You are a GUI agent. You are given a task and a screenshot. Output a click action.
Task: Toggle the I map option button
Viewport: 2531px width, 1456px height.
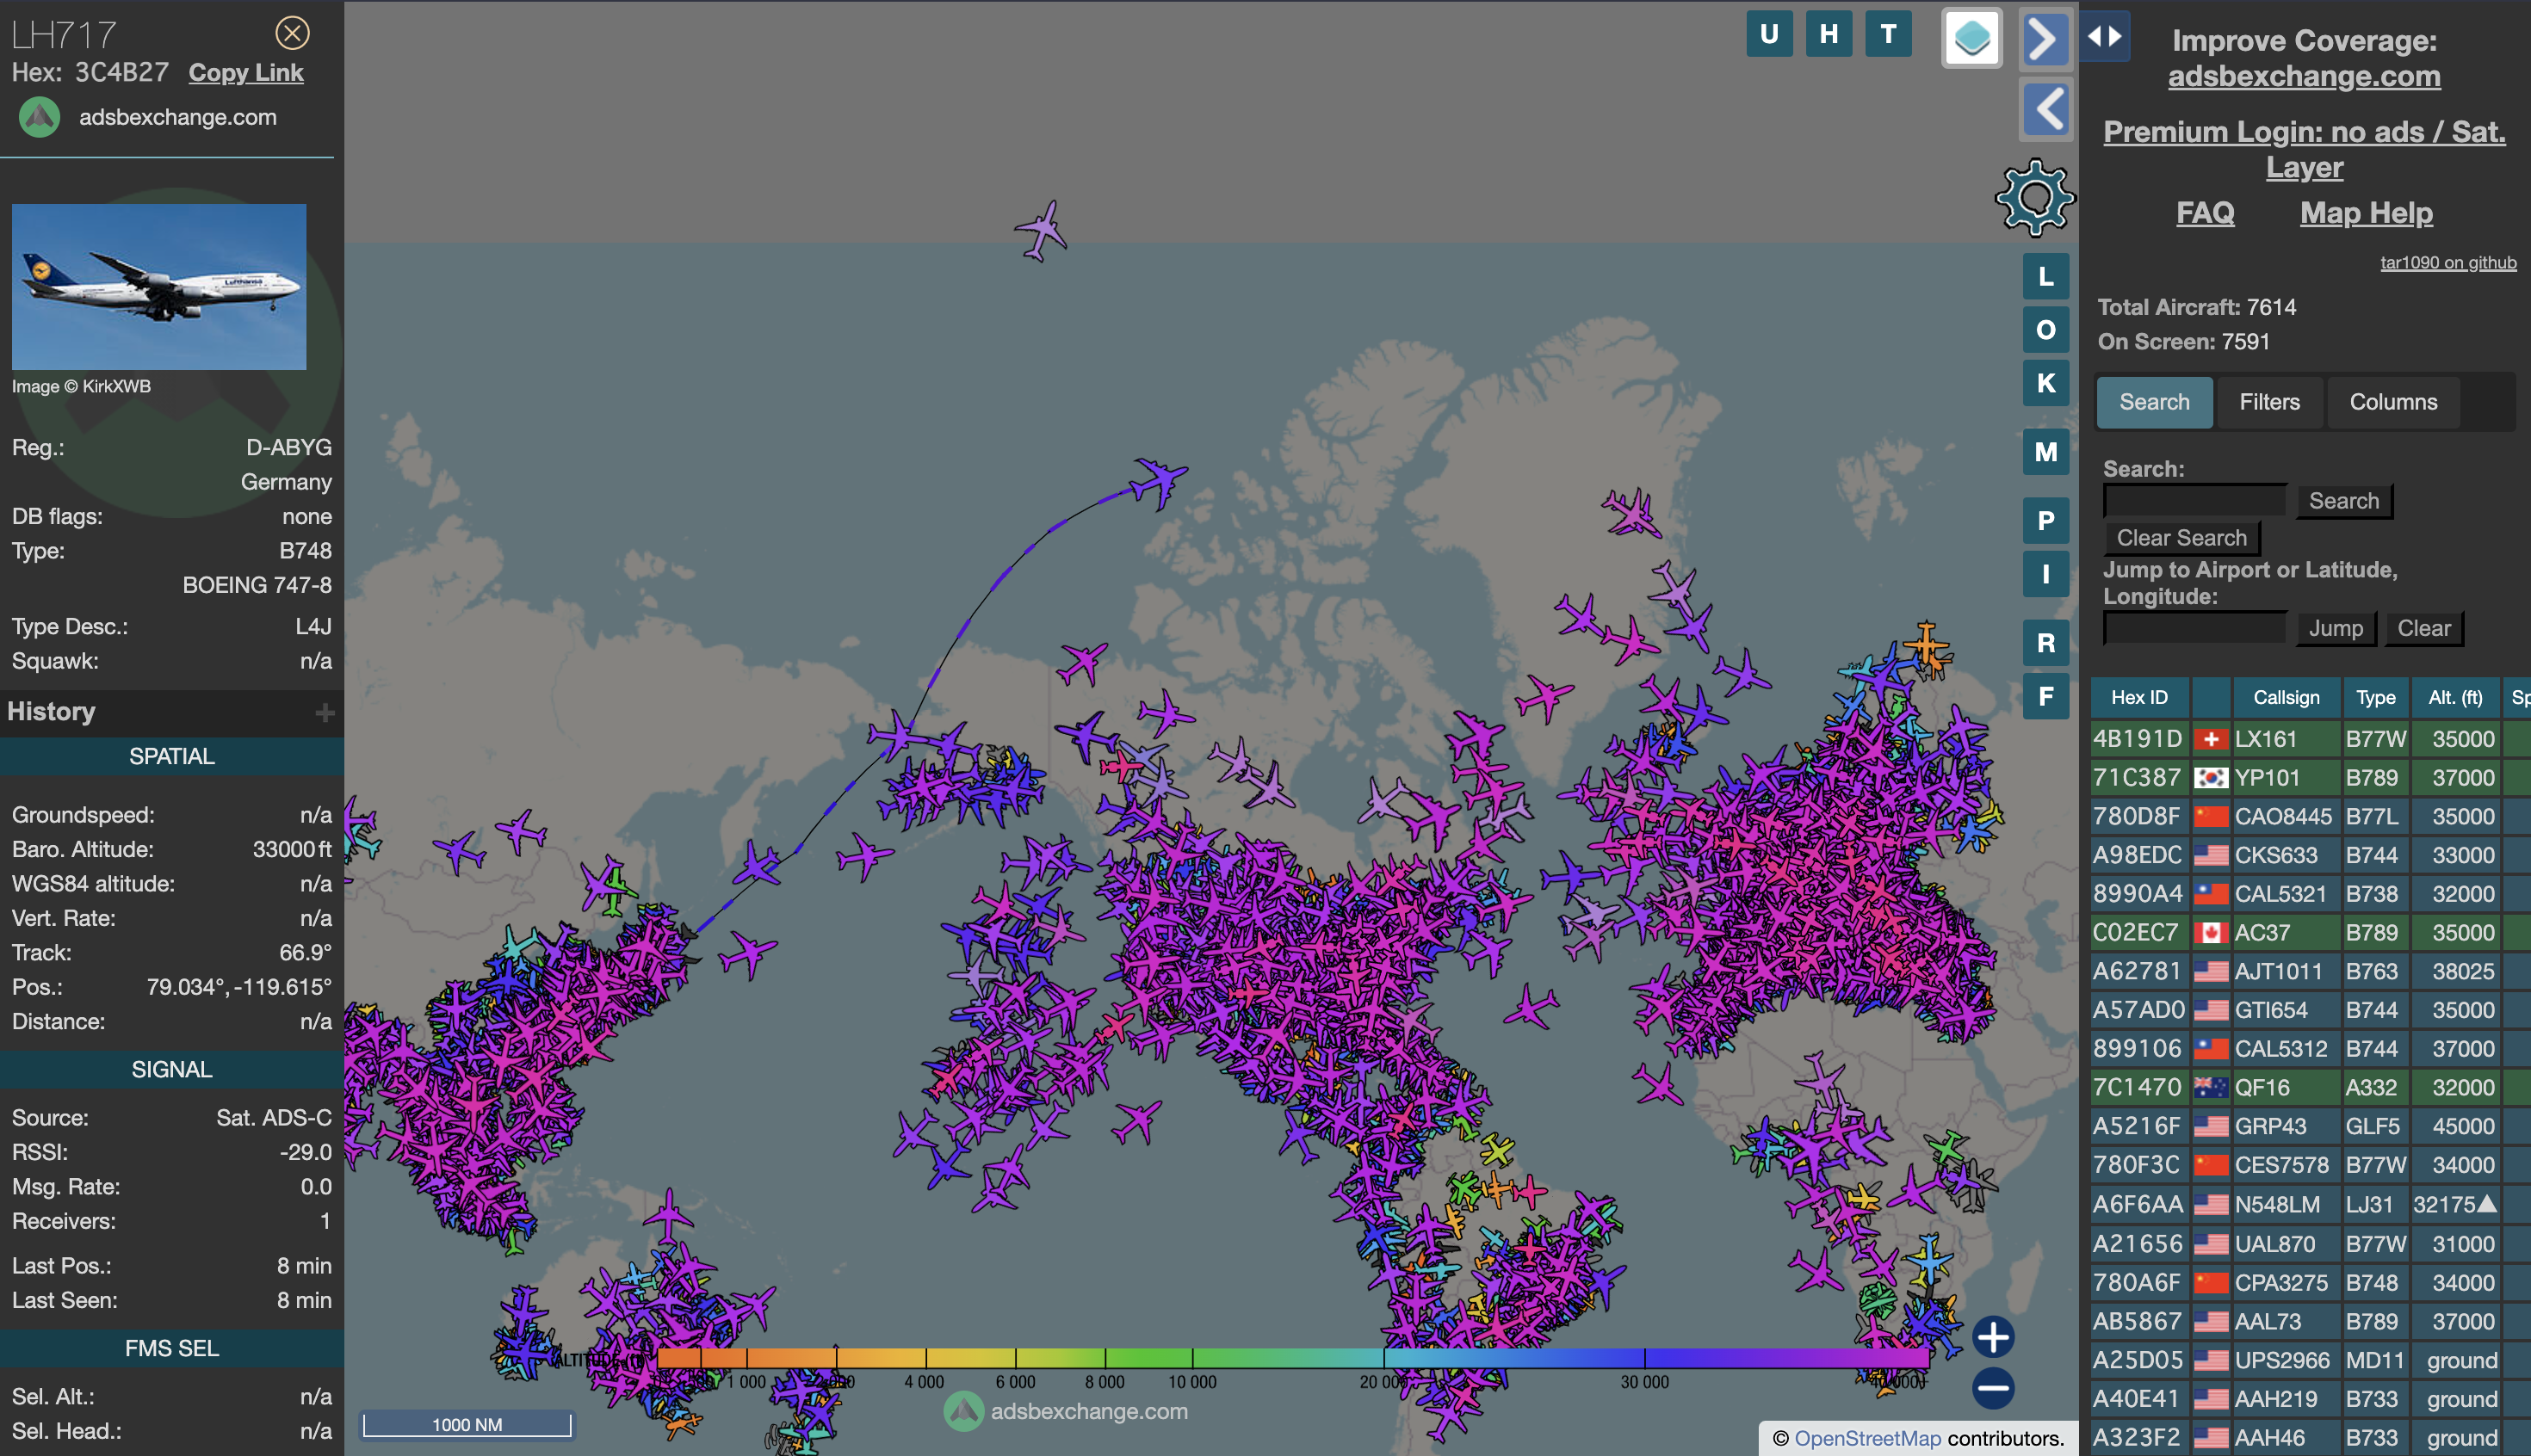[x=2045, y=574]
